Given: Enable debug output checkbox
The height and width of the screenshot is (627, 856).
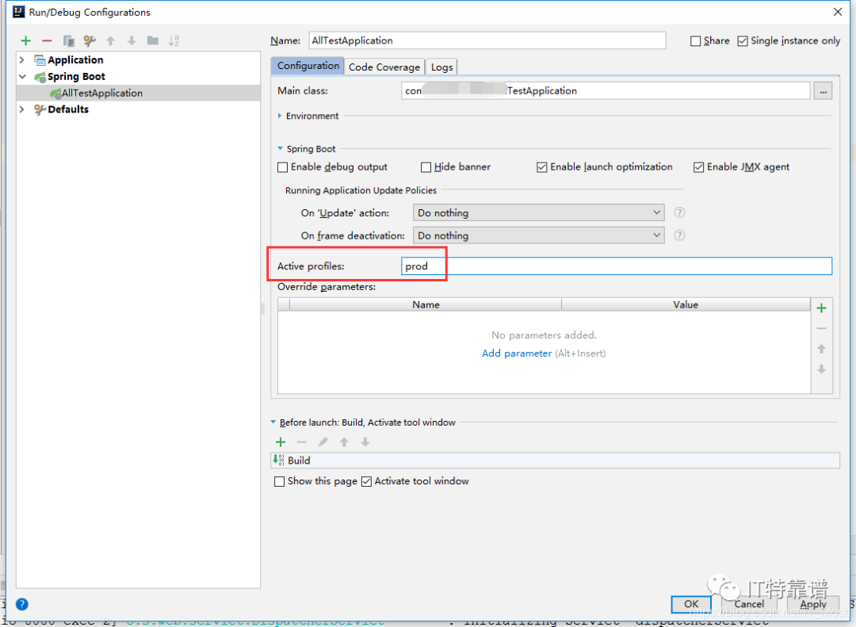Looking at the screenshot, I should coord(283,167).
